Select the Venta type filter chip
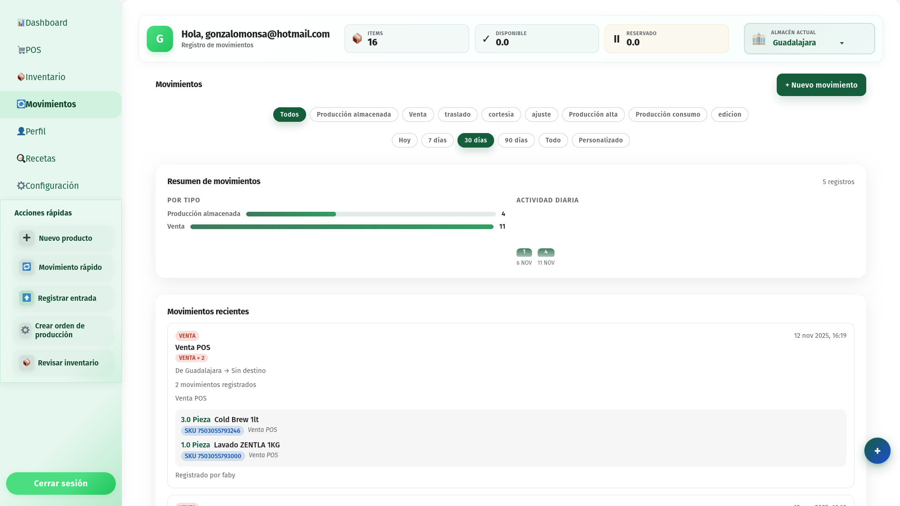 coord(417,115)
